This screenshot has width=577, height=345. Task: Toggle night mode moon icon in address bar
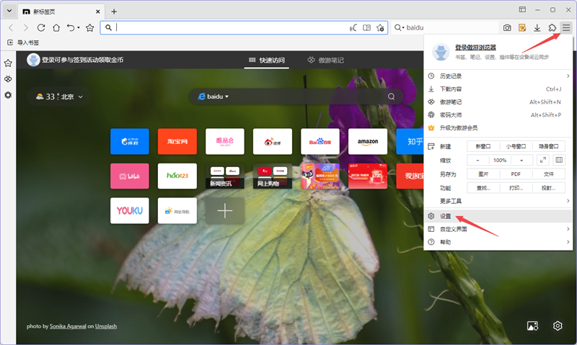[x=353, y=27]
